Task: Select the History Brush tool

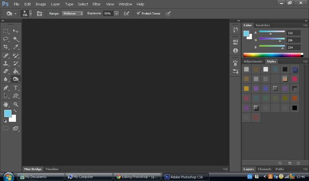Action: (x=15, y=63)
